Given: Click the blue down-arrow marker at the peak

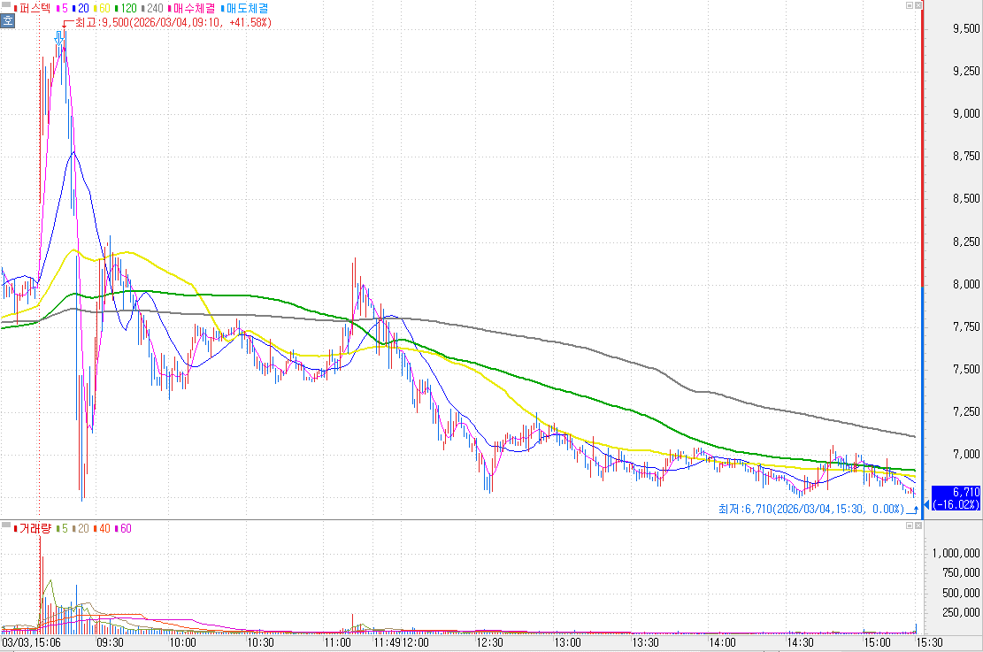Looking at the screenshot, I should pyautogui.click(x=59, y=37).
